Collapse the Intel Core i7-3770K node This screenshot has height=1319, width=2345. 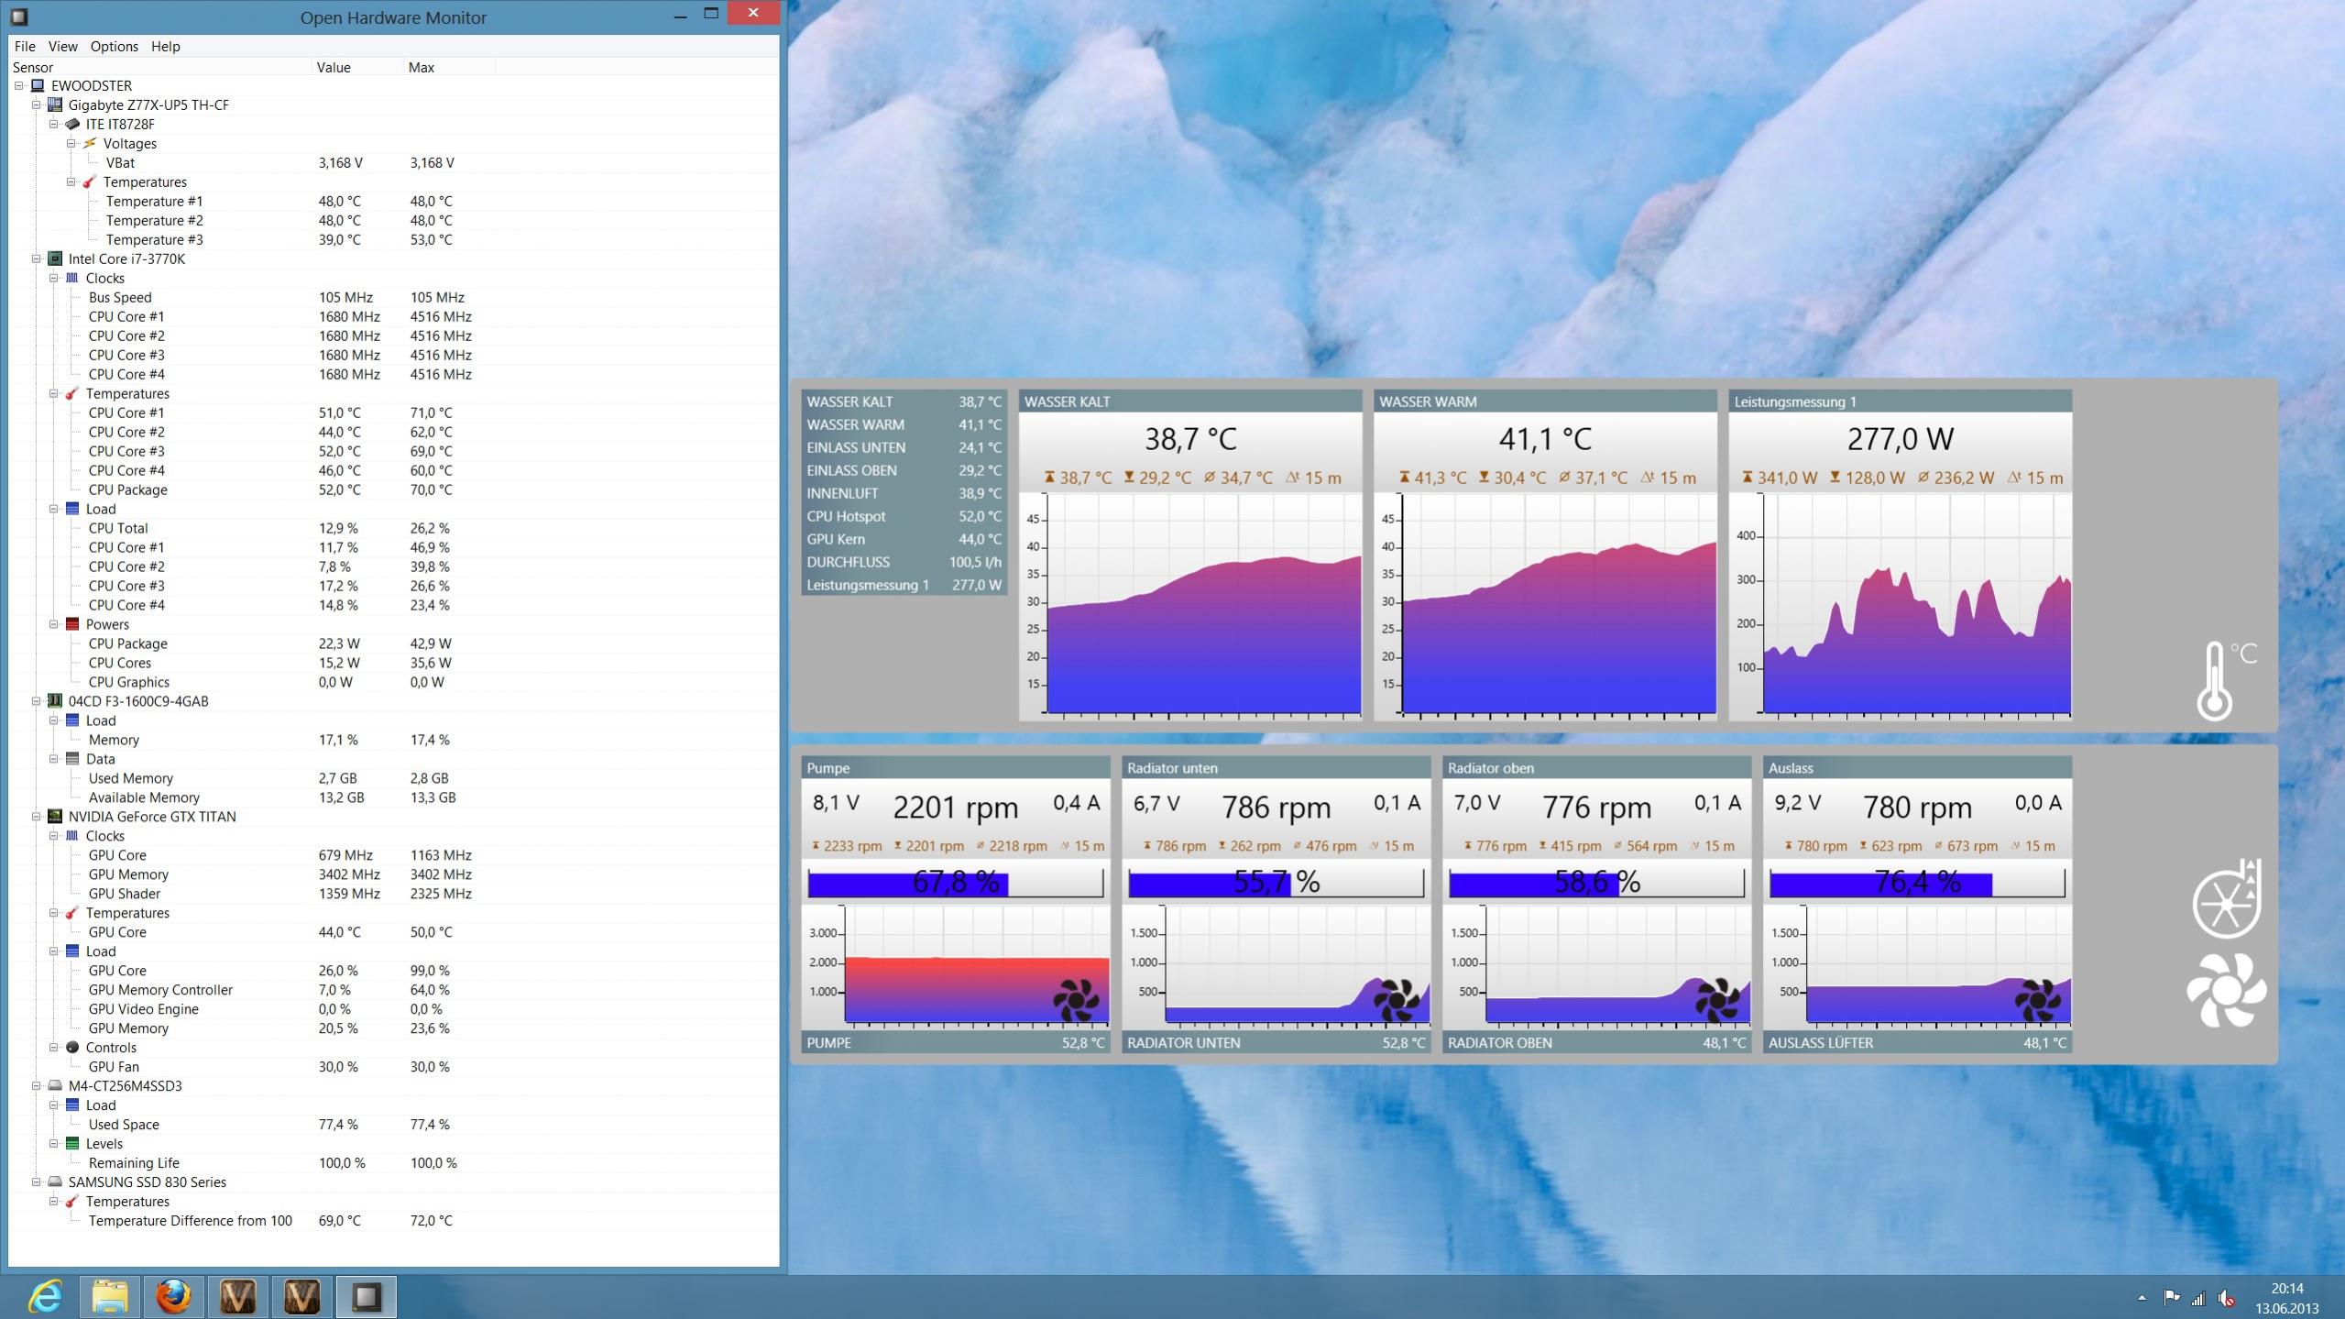37,259
